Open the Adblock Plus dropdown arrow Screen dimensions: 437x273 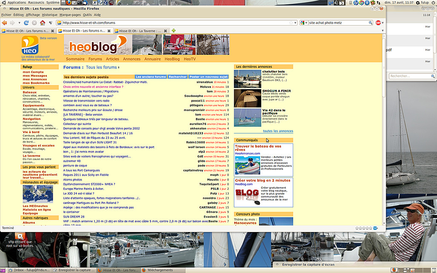pos(383,23)
